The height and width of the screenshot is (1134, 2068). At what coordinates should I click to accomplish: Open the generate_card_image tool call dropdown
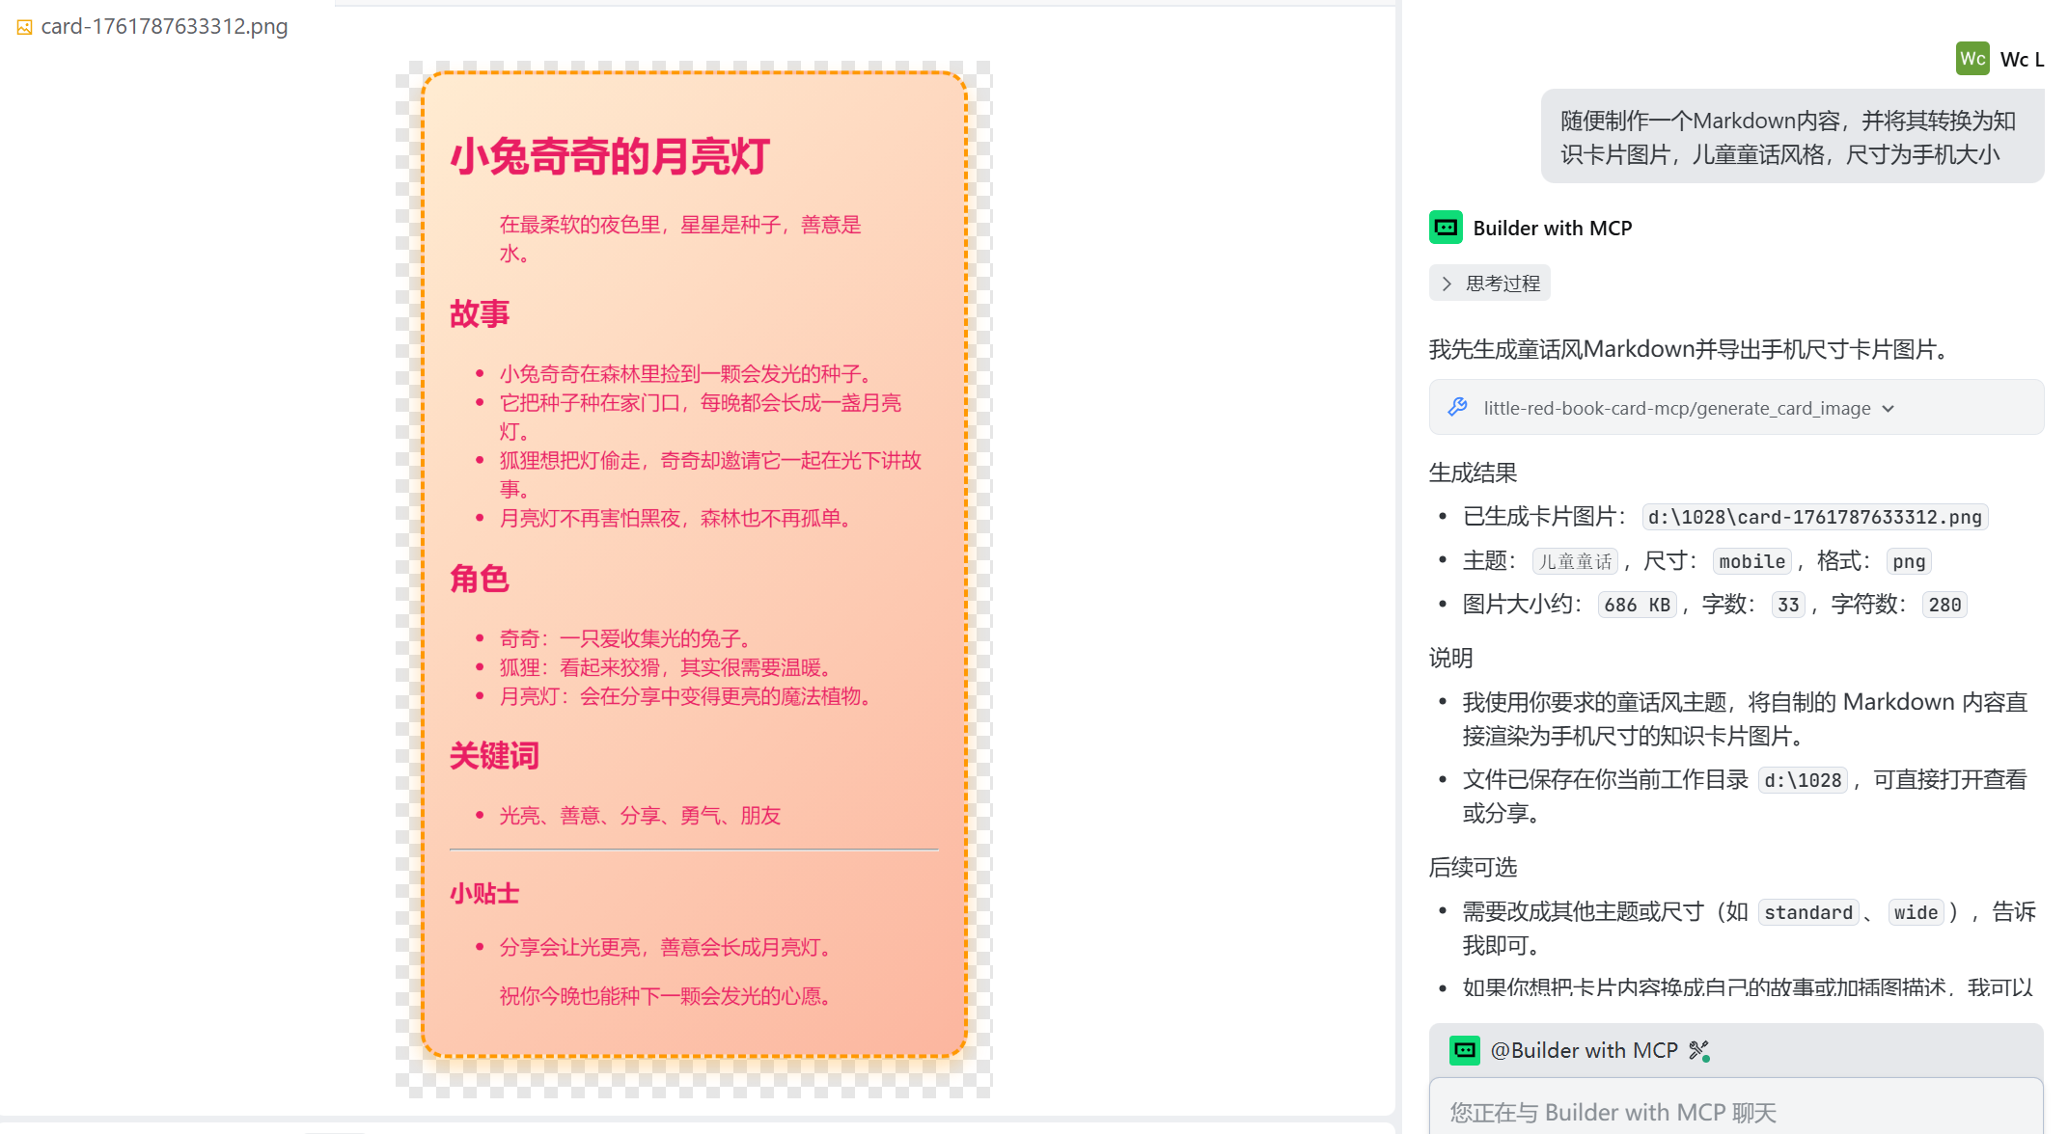tap(1889, 408)
